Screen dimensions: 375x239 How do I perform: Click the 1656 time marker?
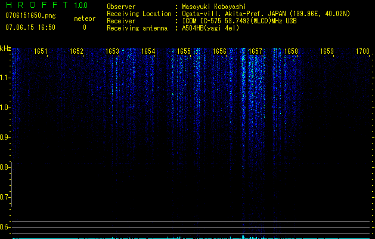tap(219, 51)
